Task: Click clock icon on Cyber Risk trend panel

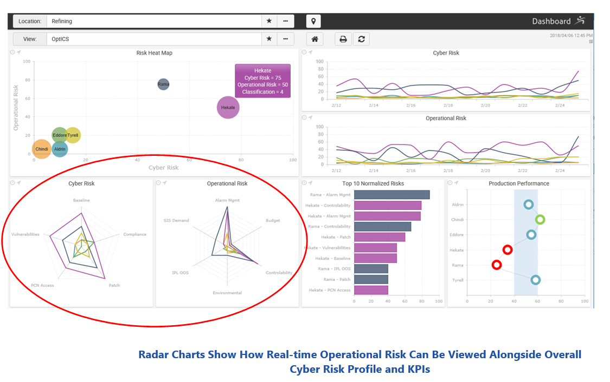Action: 304,52
